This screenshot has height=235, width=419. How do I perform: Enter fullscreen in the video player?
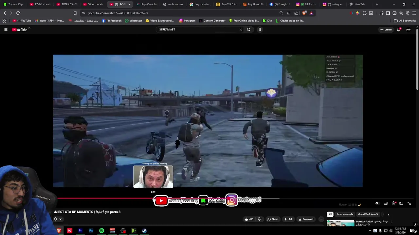click(409, 203)
